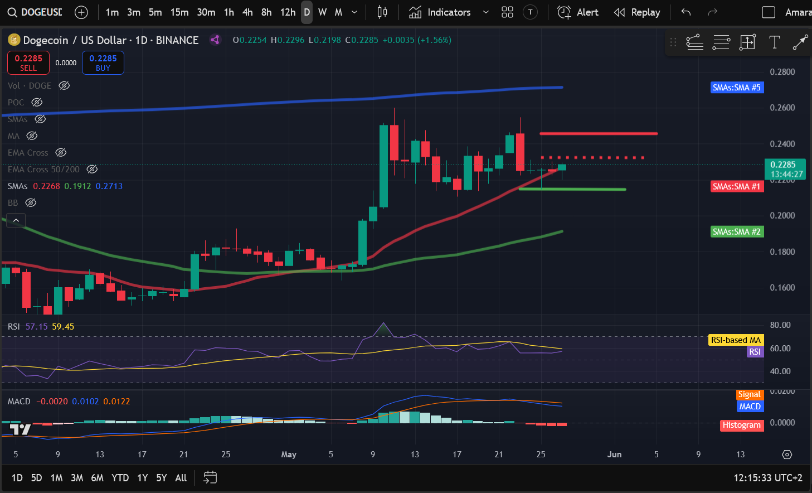Open the candlestick chart type selector
The width and height of the screenshot is (812, 493).
(x=382, y=12)
